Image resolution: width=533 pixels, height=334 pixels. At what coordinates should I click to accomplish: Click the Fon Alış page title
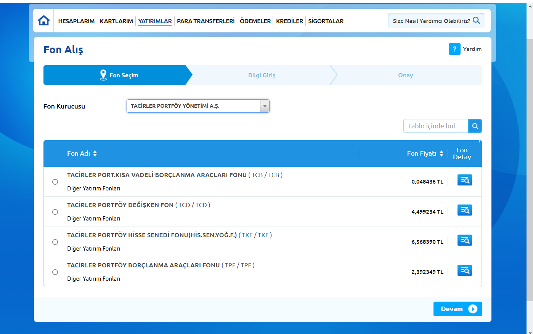[63, 50]
